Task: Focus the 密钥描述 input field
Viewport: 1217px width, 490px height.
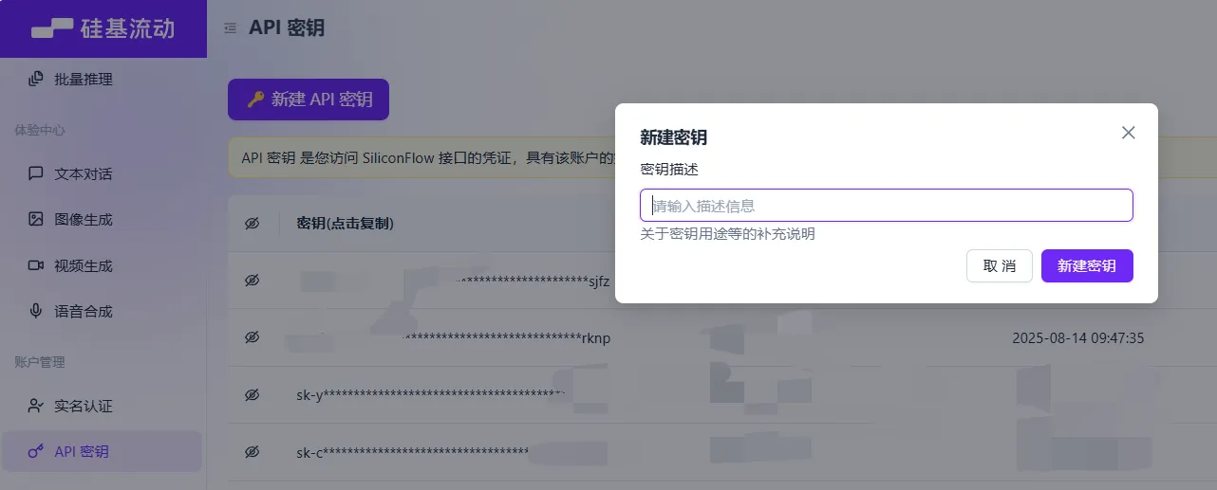Action: pyautogui.click(x=887, y=206)
